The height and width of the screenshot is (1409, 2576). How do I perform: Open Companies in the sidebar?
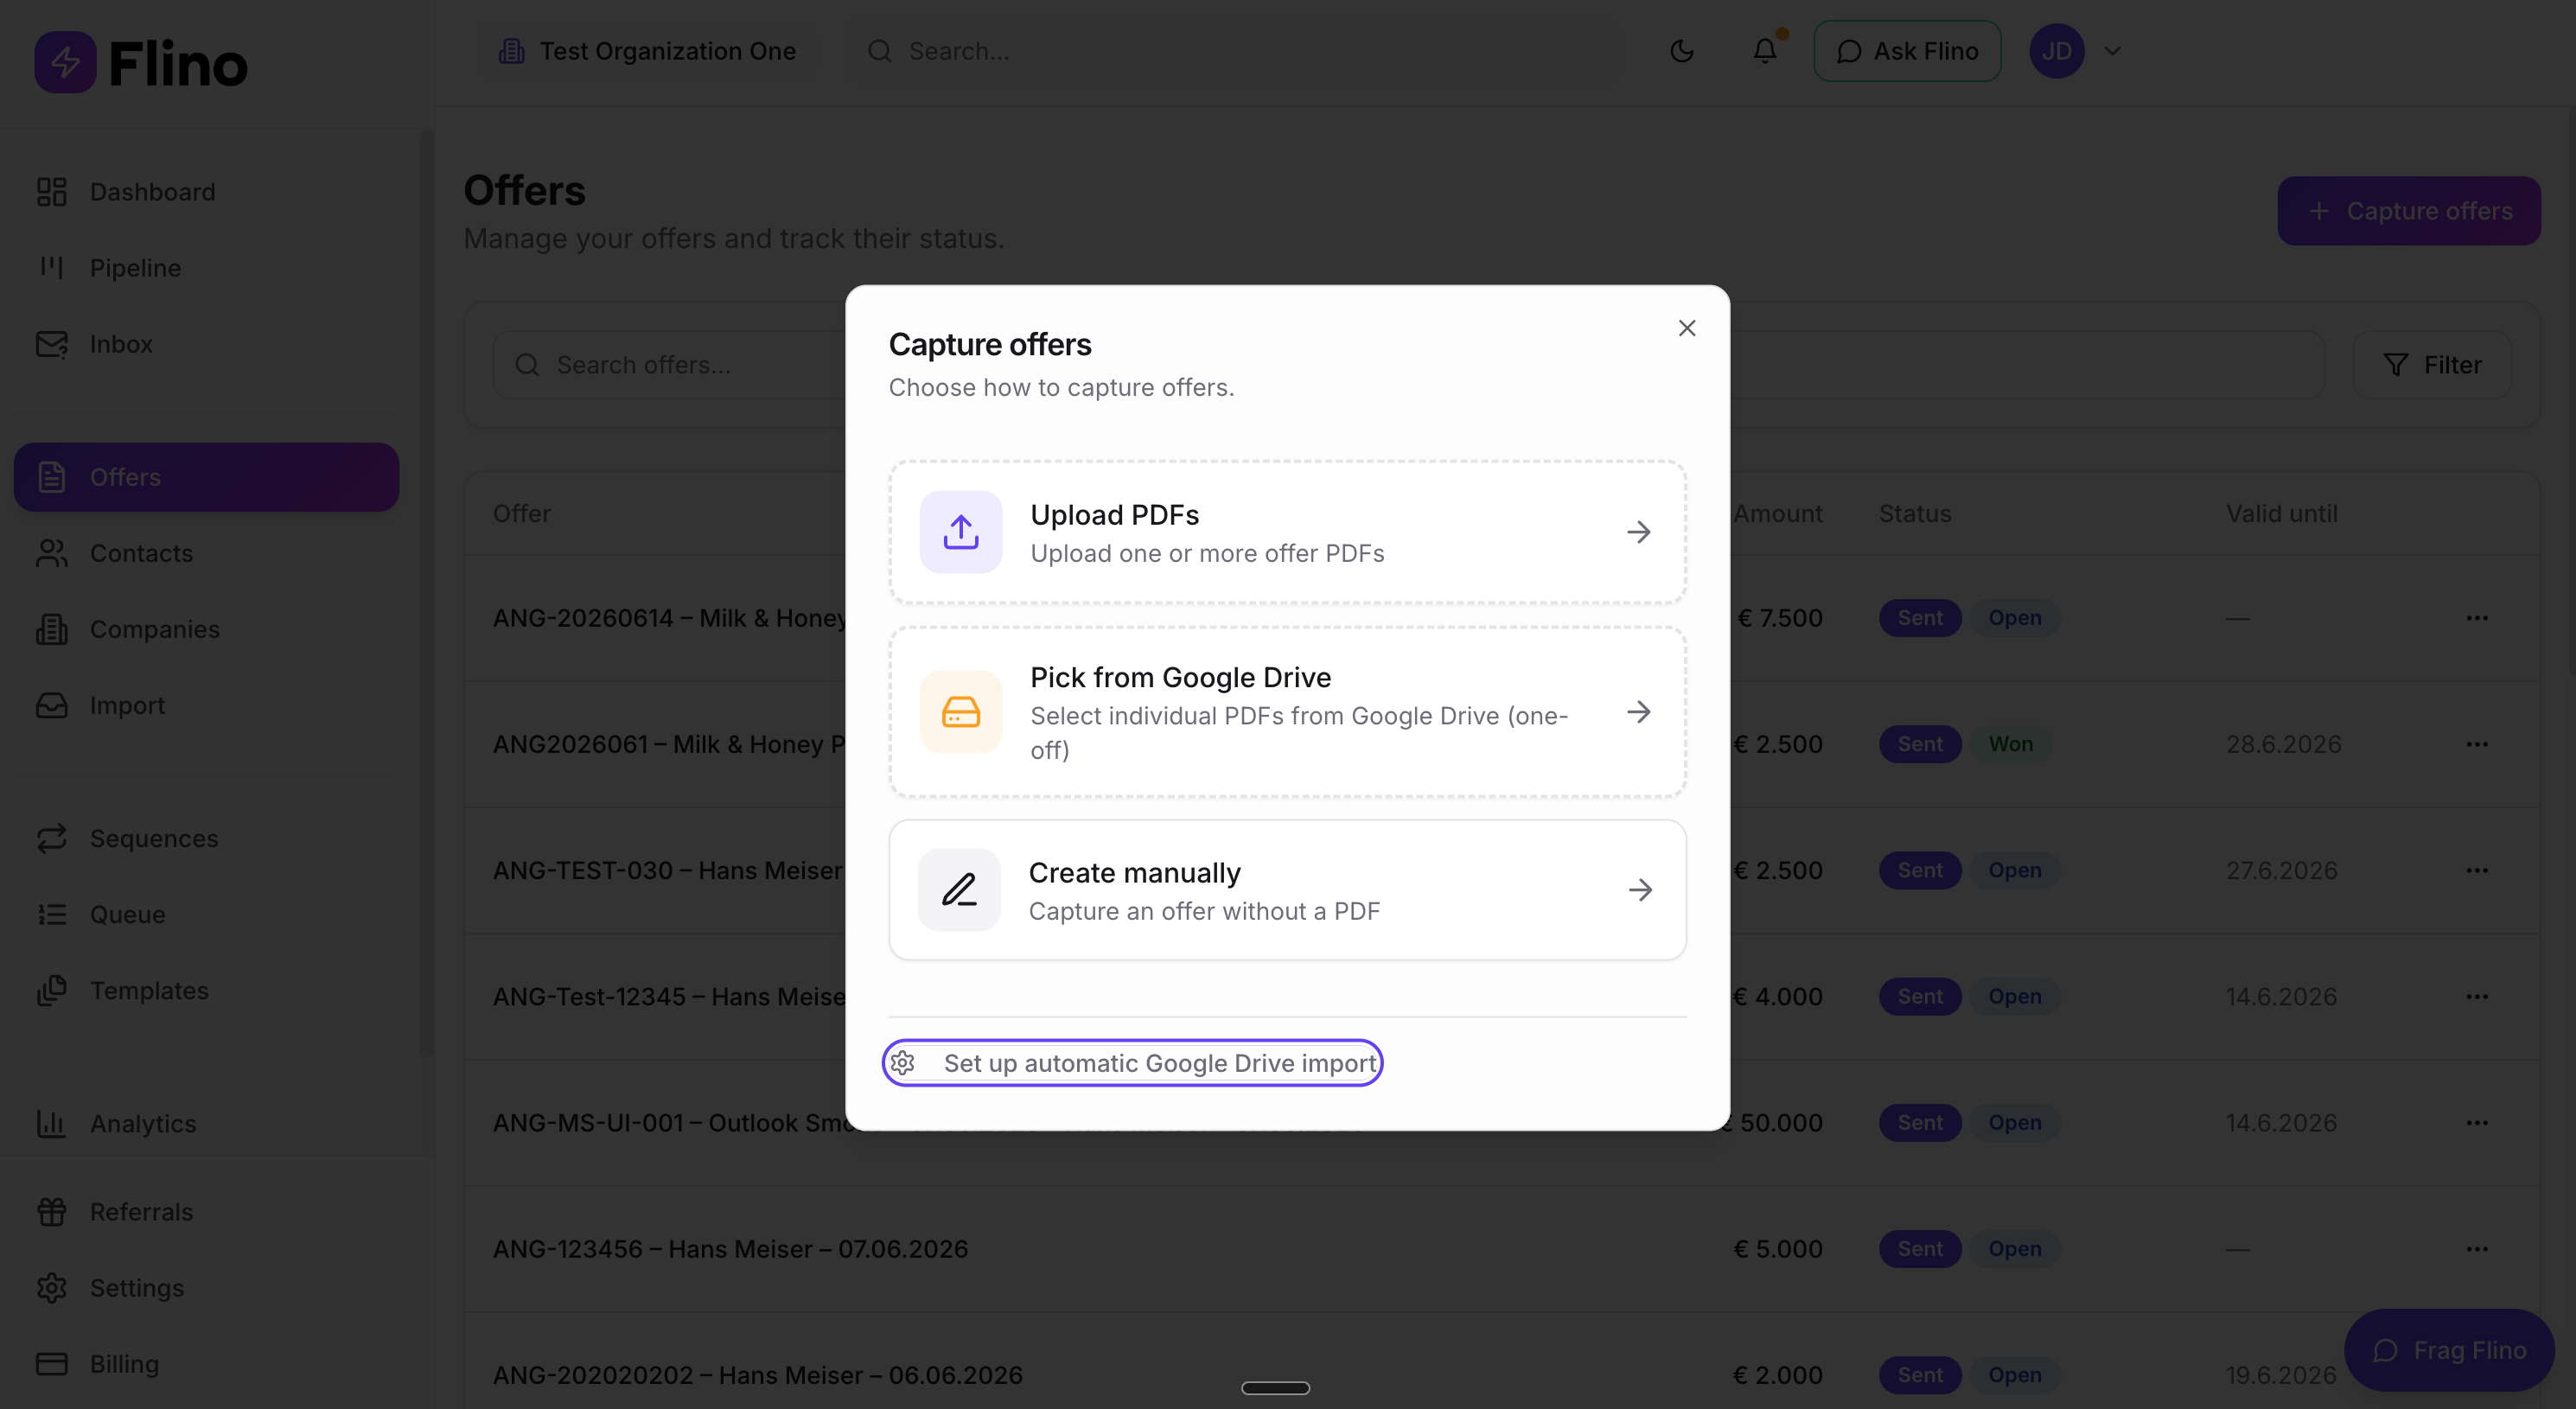[x=206, y=629]
